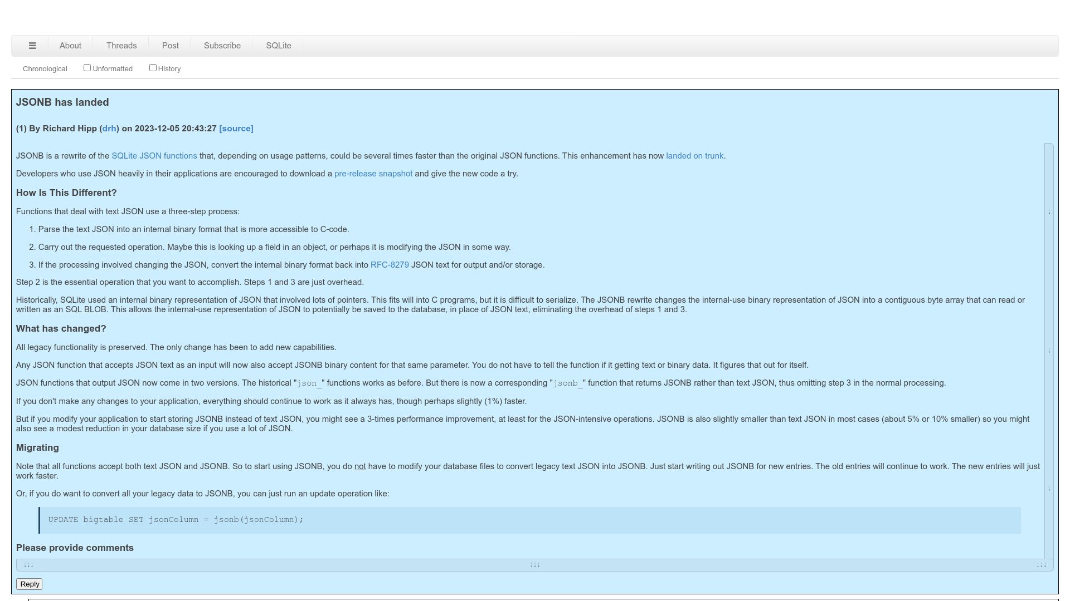The width and height of the screenshot is (1070, 601).
Task: Click the Reply button
Action: tap(30, 584)
